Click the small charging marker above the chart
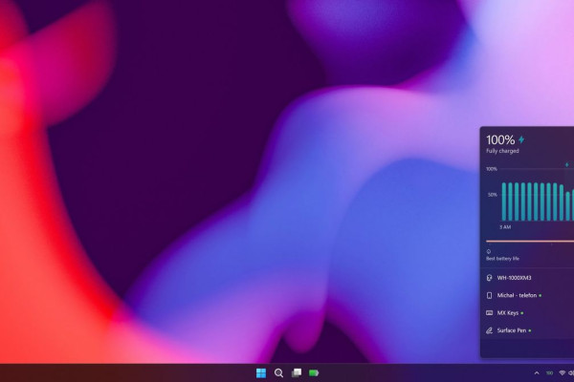 (567, 165)
